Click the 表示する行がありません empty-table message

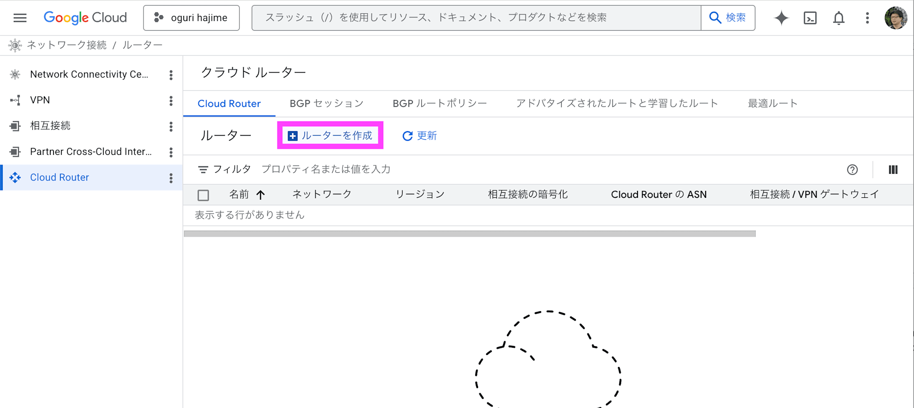250,215
